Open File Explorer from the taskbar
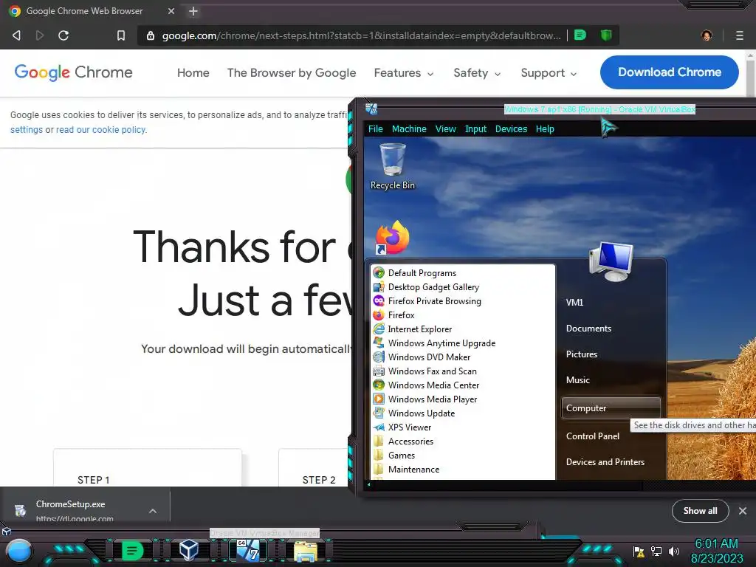756x567 pixels. 305,551
